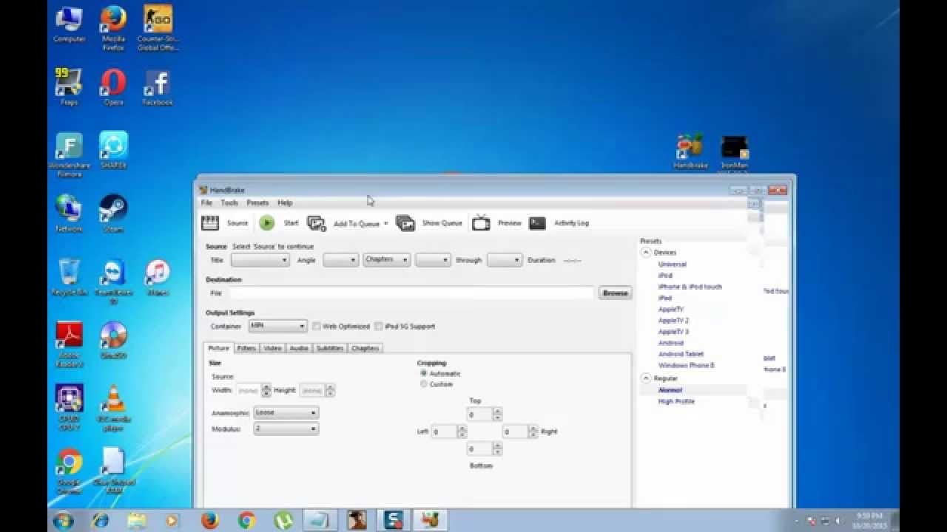947x532 pixels.
Task: Open the Modulus dropdown
Action: click(x=286, y=429)
